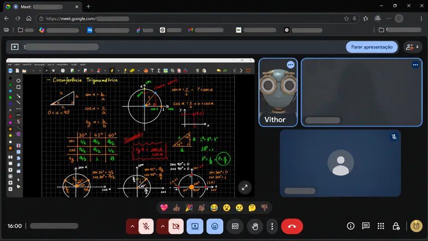
Task: Open the chat panel icon
Action: click(x=366, y=226)
